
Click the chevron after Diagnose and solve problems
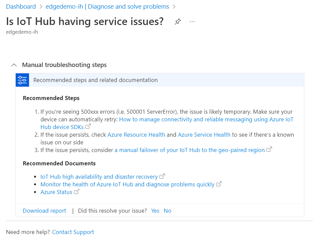(x=174, y=6)
